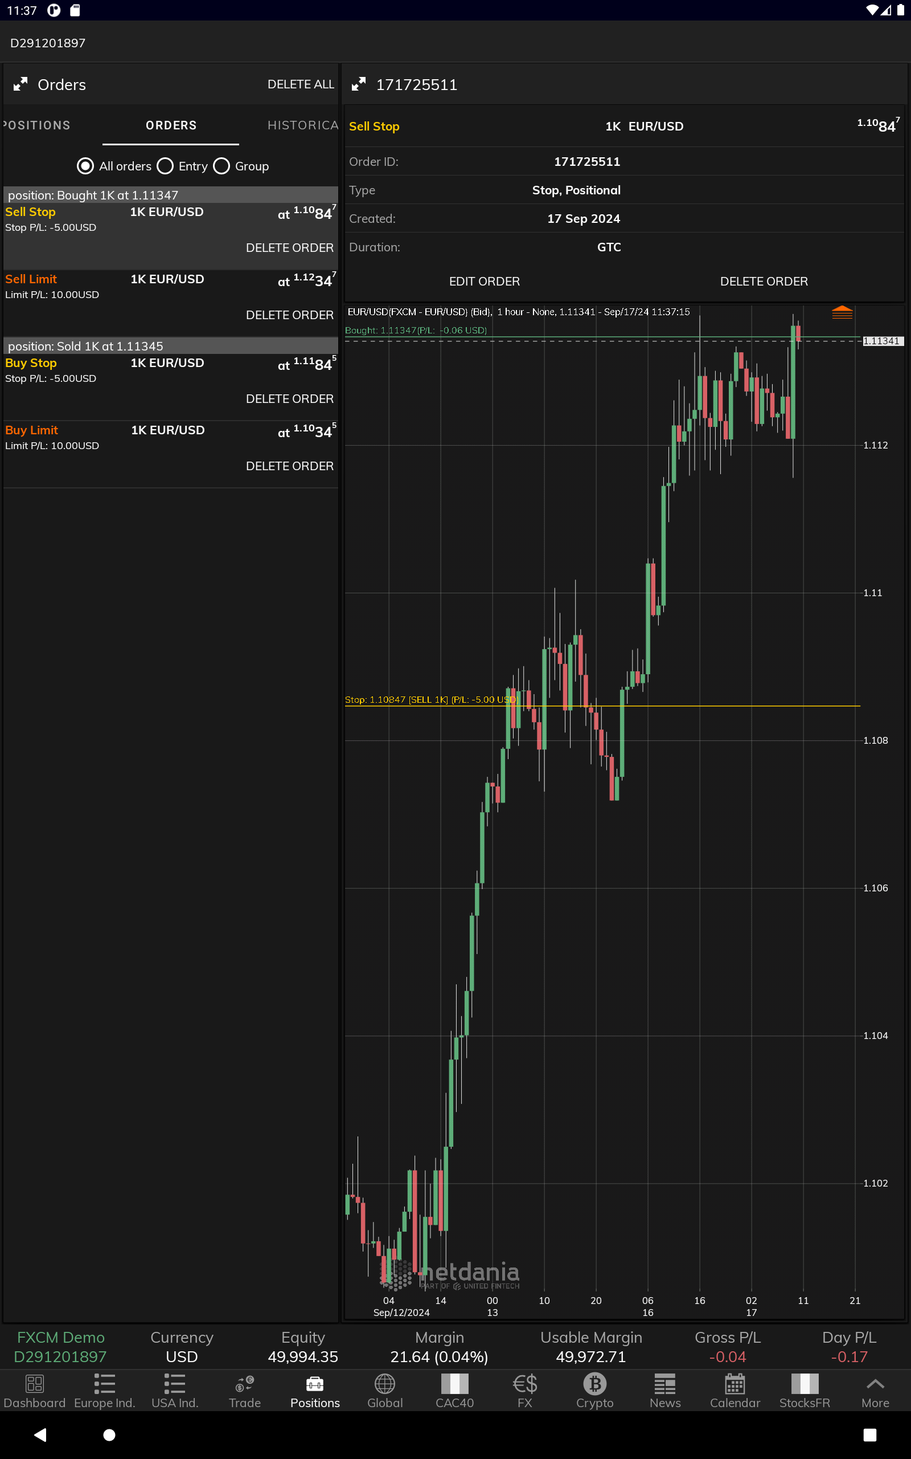Select the Sell Limit 1K EUR/USD order row
This screenshot has height=1459, width=911.
pos(170,303)
